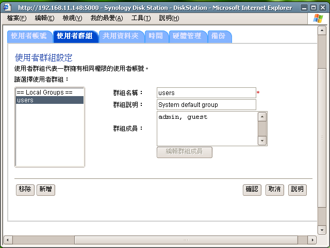330x248 pixels.
Task: Open the 檔案(F) menu
Action: point(16,18)
